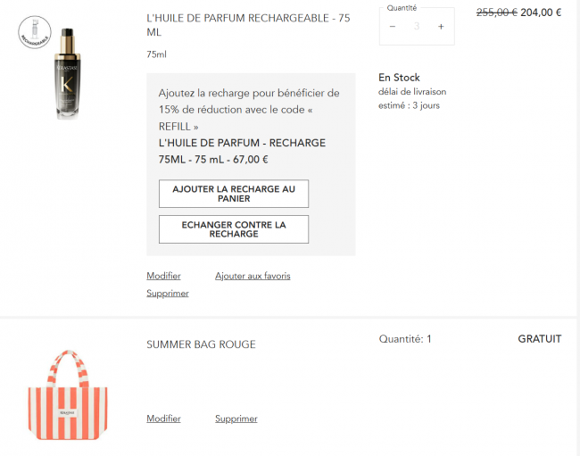Click the quantity number field
Image resolution: width=580 pixels, height=456 pixels.
(x=417, y=26)
